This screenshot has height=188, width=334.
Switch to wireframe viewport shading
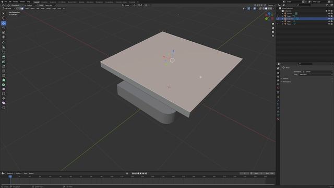(264, 8)
